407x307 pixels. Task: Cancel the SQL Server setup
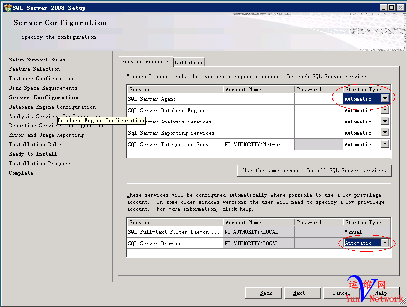coord(341,293)
